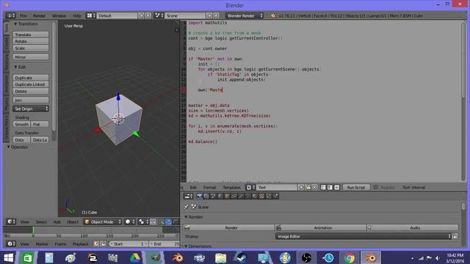The height and width of the screenshot is (264, 470).
Task: Open the viewport shading dropdown
Action: (130, 221)
